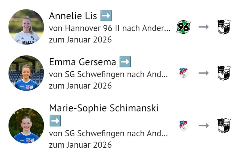The height and width of the screenshot is (160, 240).
Task: Open Emma Gersema profile photo
Action: tap(26, 73)
